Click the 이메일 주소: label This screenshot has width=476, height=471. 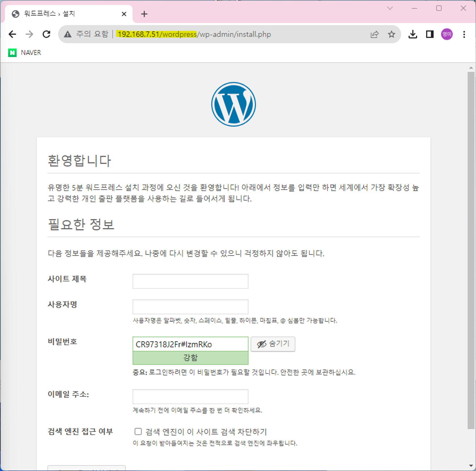[x=68, y=394]
